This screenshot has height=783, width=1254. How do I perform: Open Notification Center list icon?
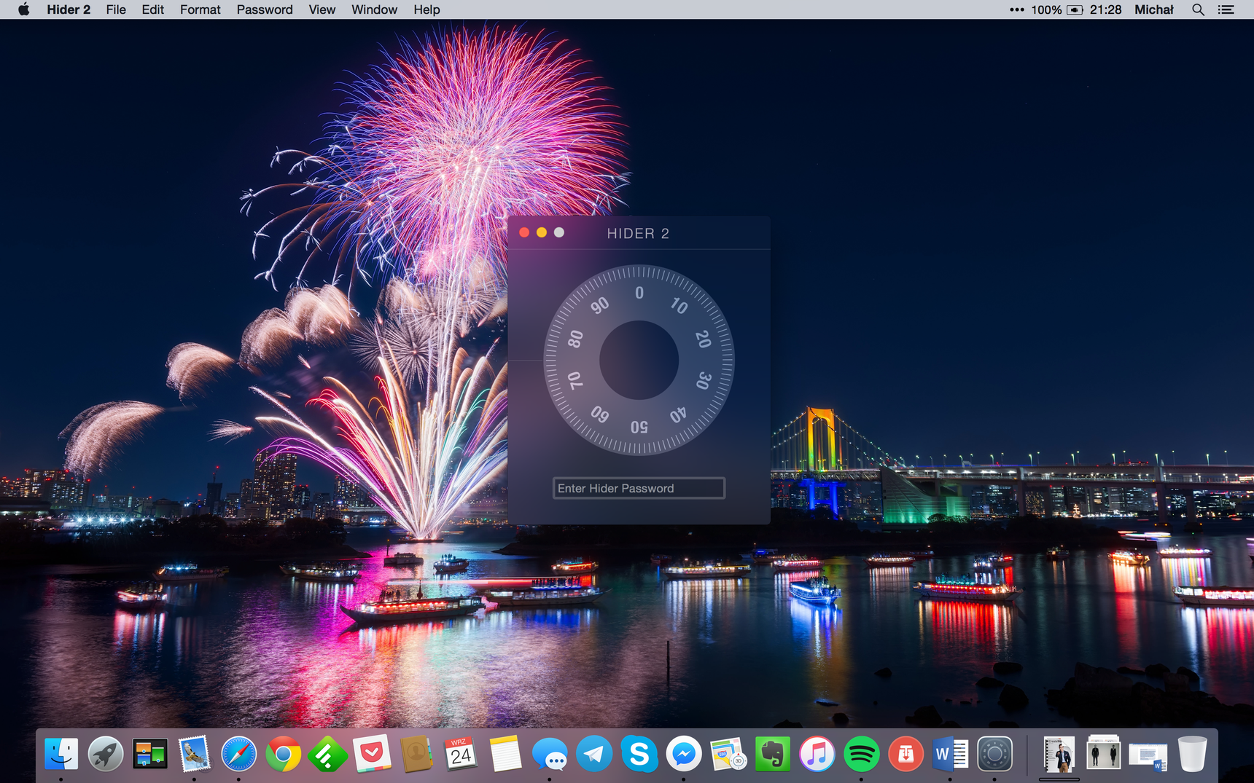[1226, 9]
